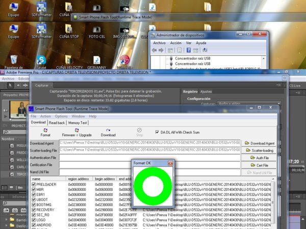Open the File menu in Flash Tool
This screenshot has height=229, width=306.
tap(33, 116)
